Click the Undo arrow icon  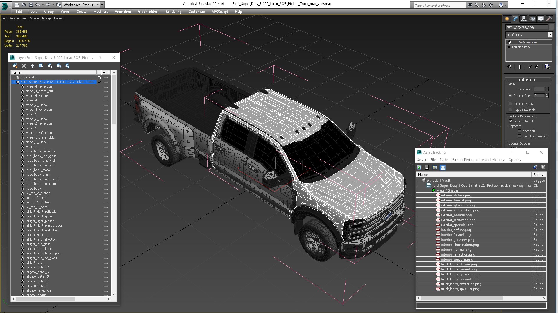[x=37, y=5]
